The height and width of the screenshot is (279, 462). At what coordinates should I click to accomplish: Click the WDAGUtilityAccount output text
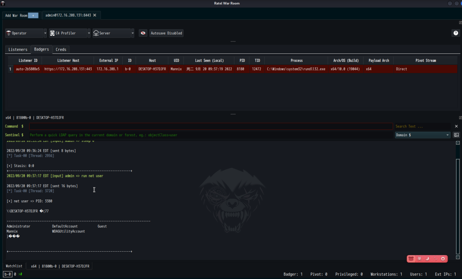pyautogui.click(x=68, y=231)
